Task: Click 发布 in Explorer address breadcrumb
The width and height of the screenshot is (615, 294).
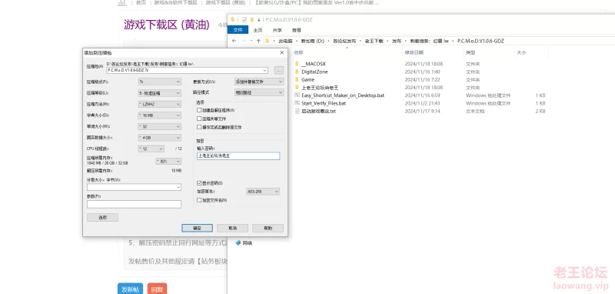Action: [x=397, y=41]
